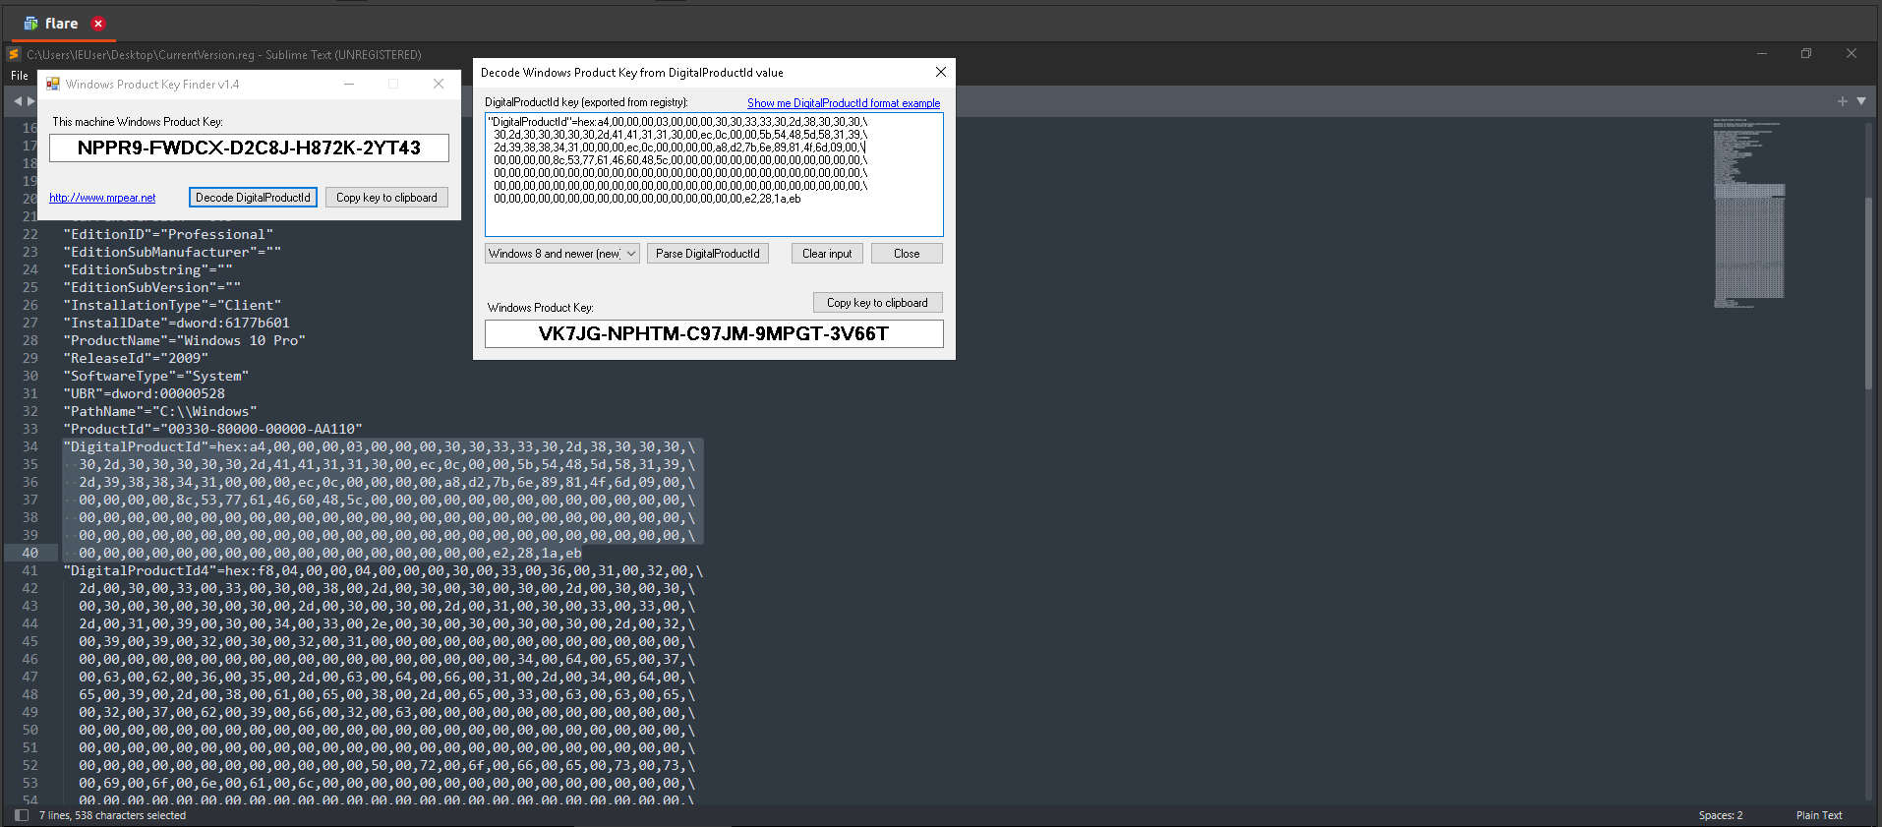Close the Decode Windows Product Key dialog
This screenshot has height=827, width=1882.
click(x=941, y=72)
